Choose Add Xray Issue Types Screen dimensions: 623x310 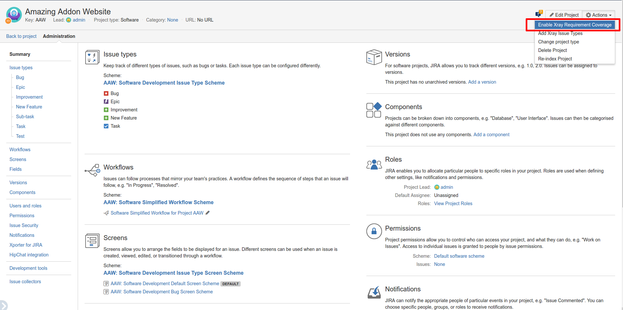coord(560,33)
